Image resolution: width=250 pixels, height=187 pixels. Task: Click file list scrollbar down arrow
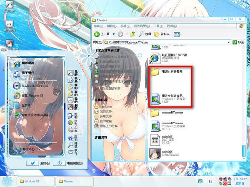[x=244, y=159]
